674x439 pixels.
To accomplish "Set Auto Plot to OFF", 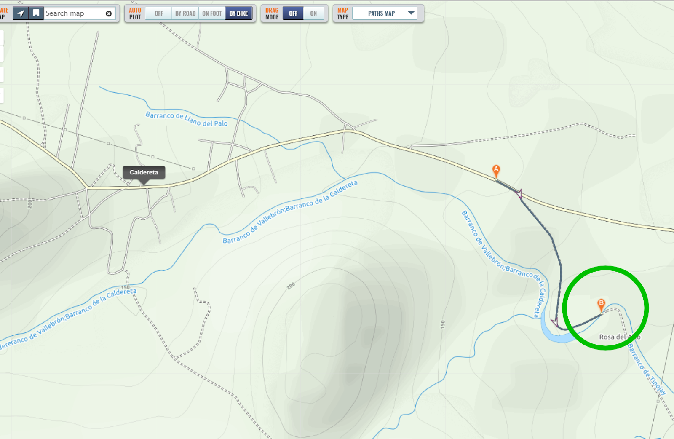I will pyautogui.click(x=159, y=13).
